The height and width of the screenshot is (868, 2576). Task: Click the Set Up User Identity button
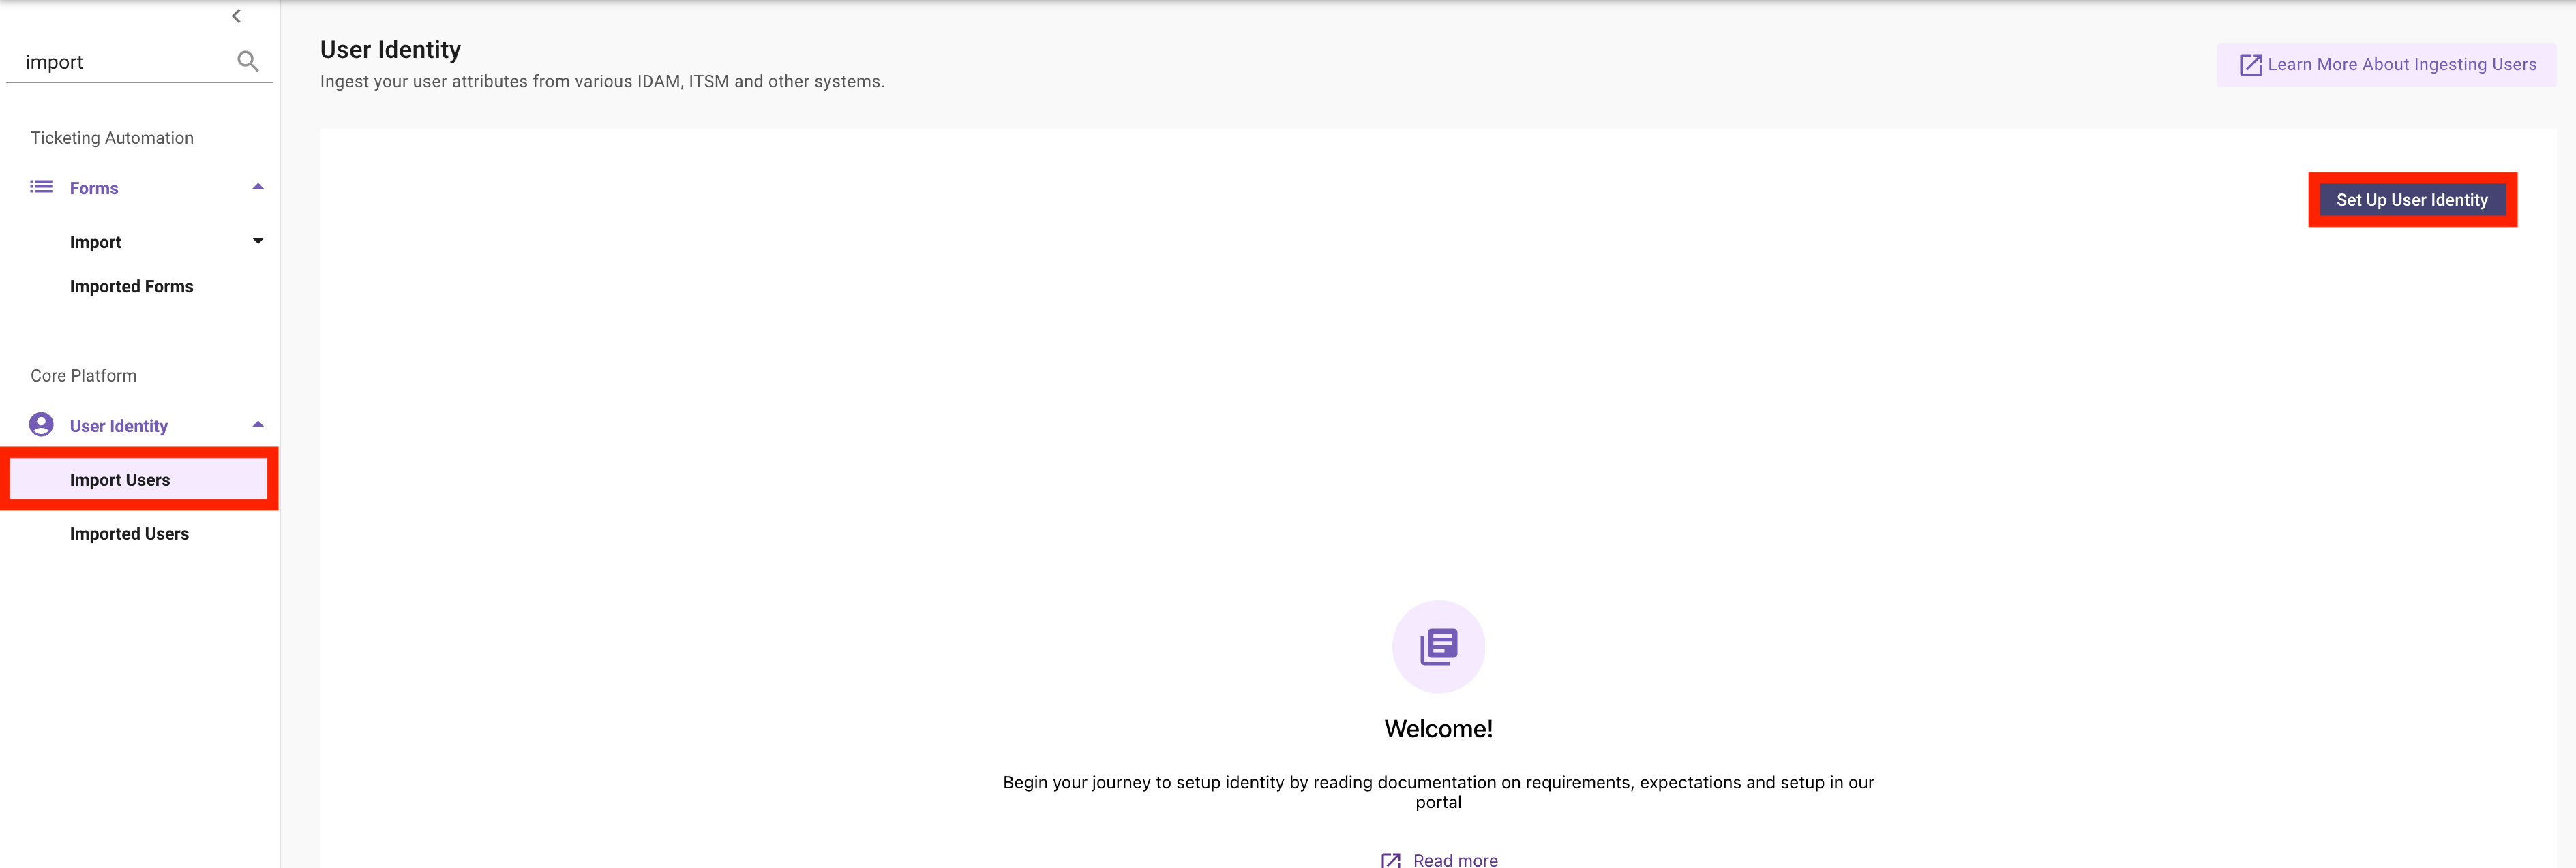pyautogui.click(x=2411, y=200)
